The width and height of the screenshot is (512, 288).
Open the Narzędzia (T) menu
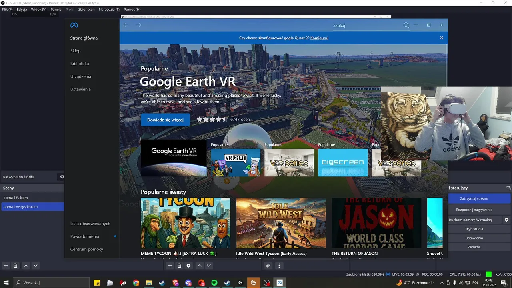pyautogui.click(x=109, y=9)
